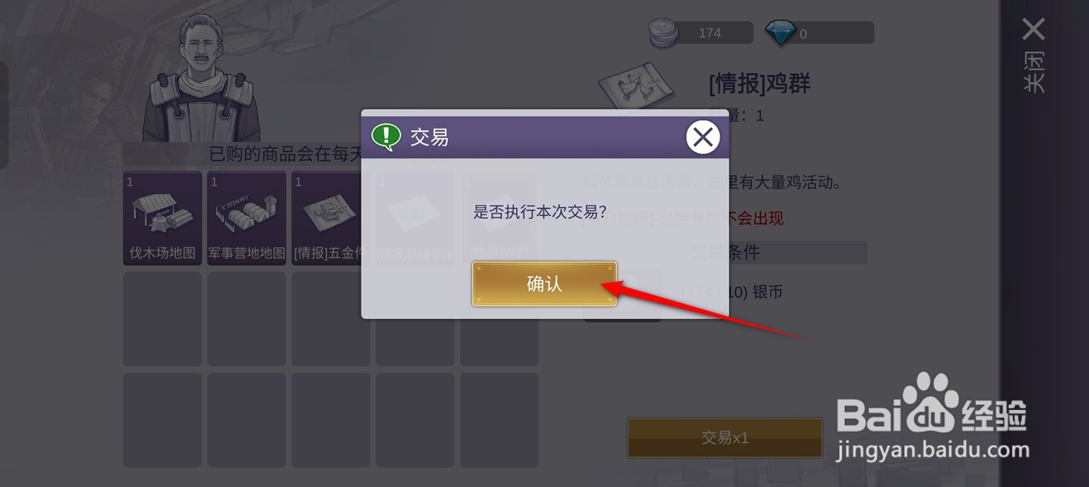
Task: Select the 伐木场地图 item slot
Action: tap(163, 218)
